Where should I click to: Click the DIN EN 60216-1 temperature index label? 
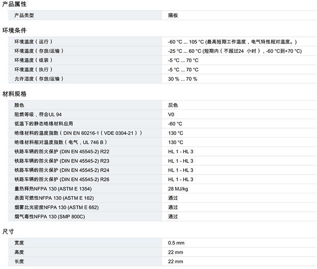point(78,133)
